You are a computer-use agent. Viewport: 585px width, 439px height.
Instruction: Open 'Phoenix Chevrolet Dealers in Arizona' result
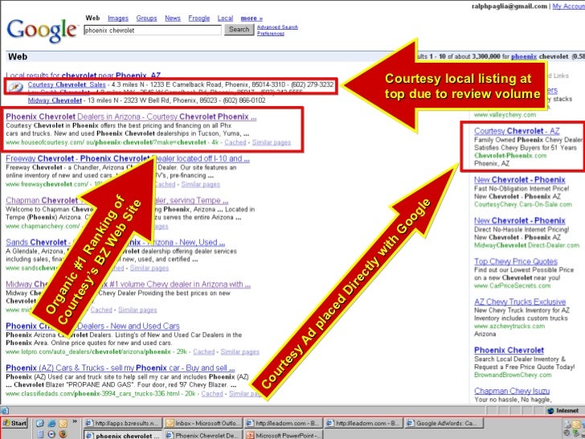click(x=131, y=117)
